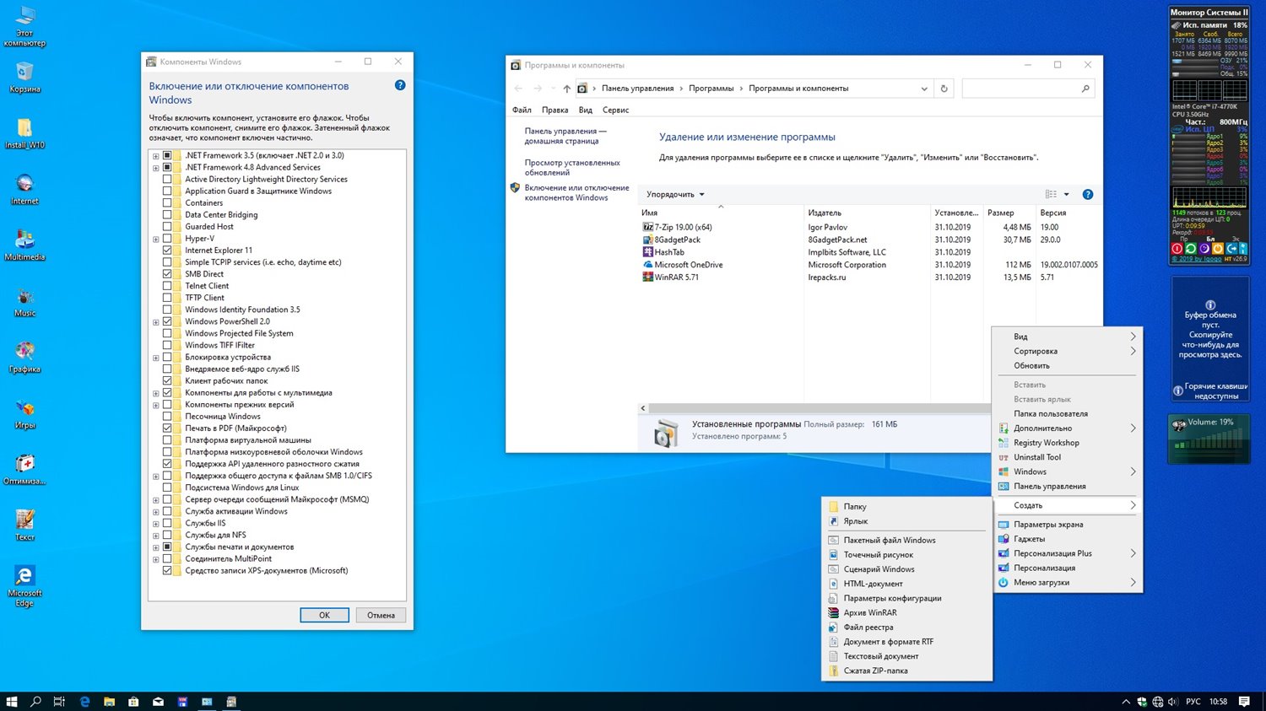Viewport: 1266px width, 711px height.
Task: Select the Multimedia desktop icon
Action: point(24,245)
